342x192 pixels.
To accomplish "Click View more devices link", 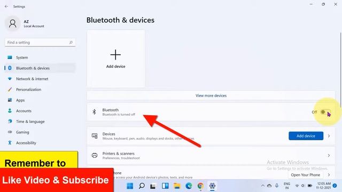I will click(x=211, y=95).
